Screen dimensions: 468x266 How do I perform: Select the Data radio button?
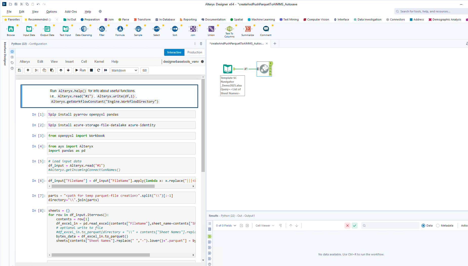(423, 226)
